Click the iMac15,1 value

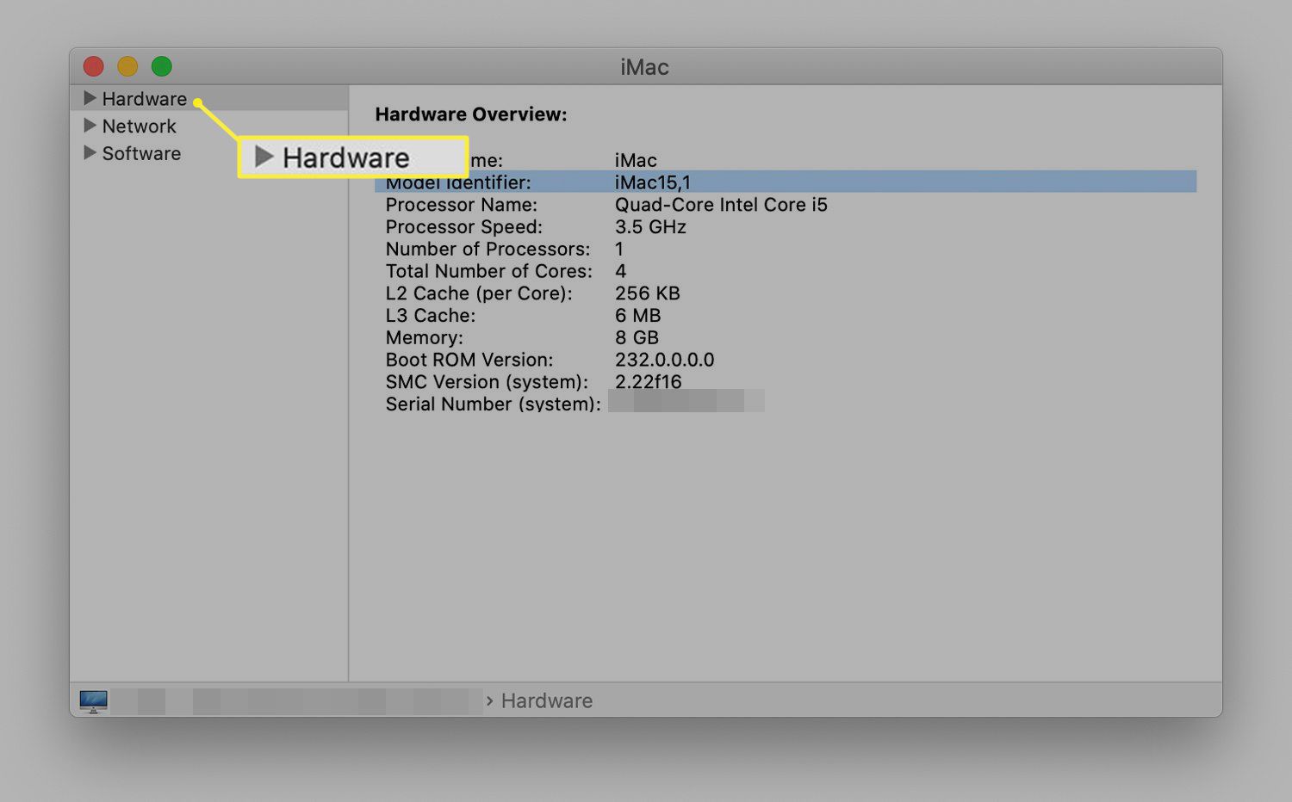(653, 182)
